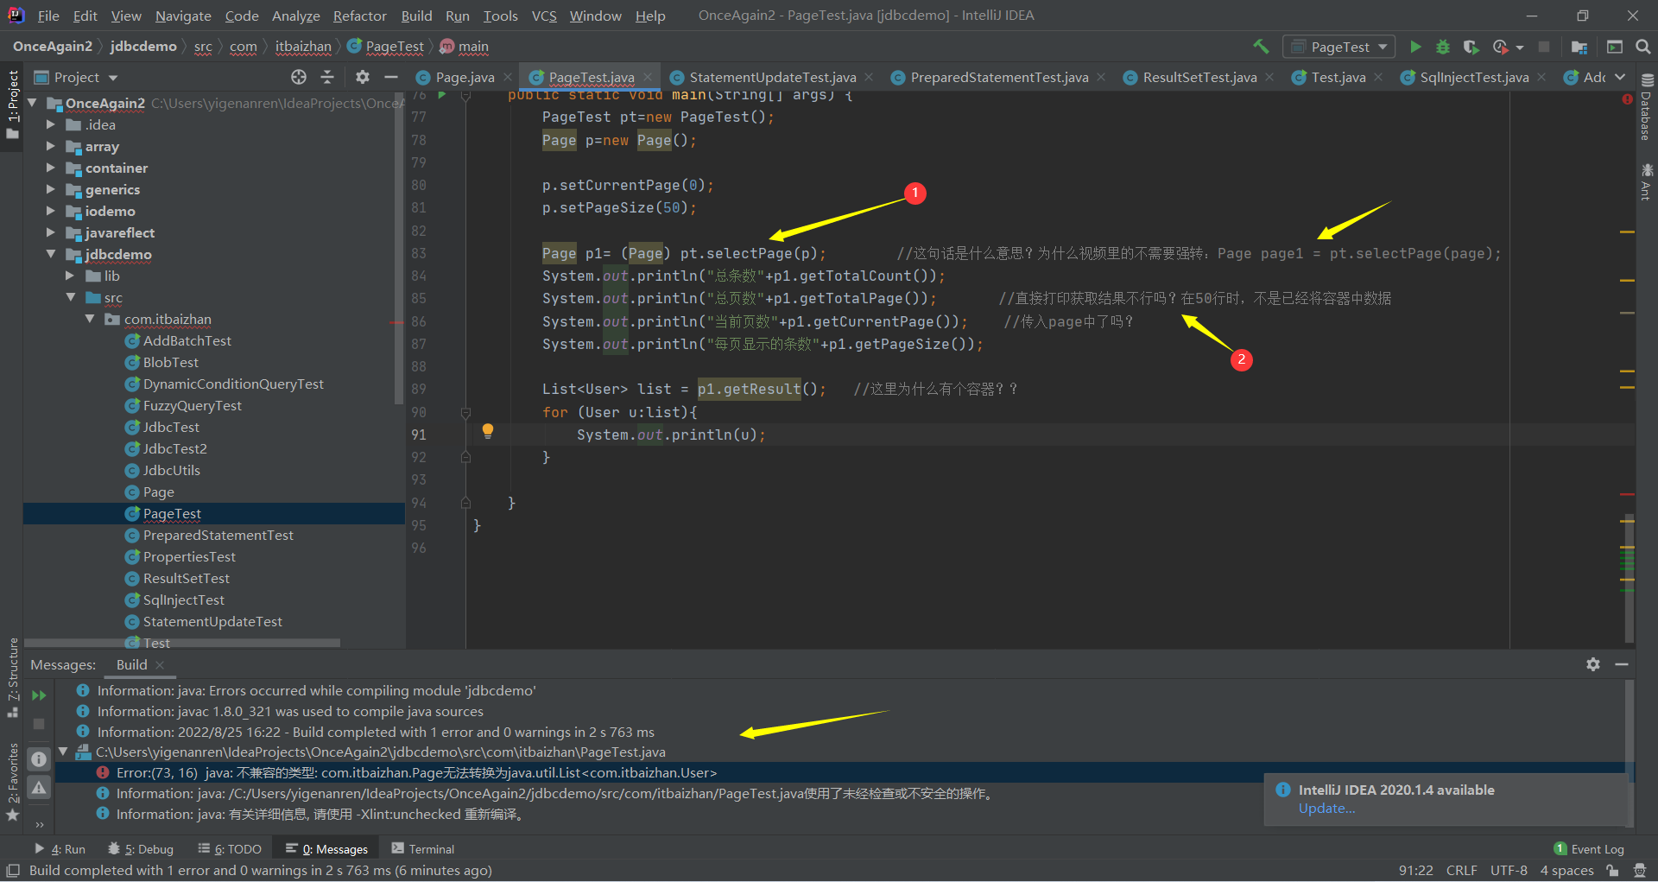Open the Refactor menu
This screenshot has width=1658, height=882.
click(359, 16)
